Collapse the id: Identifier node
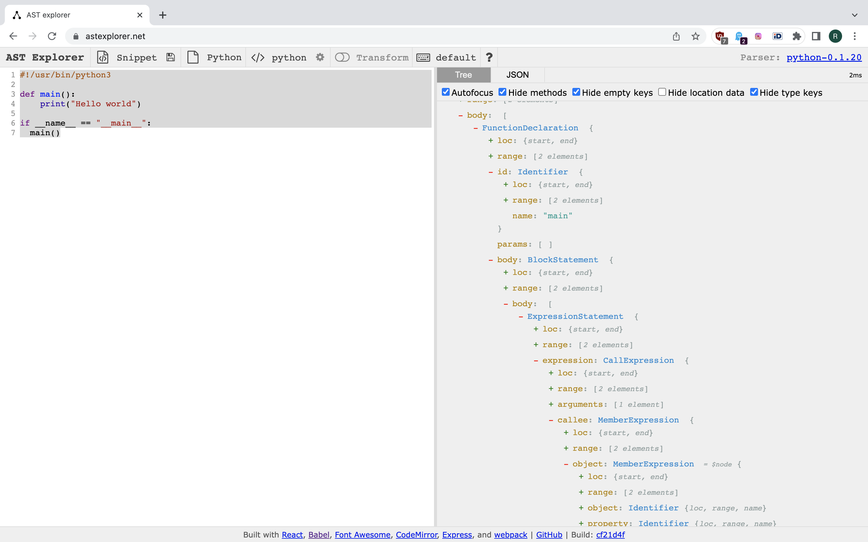The width and height of the screenshot is (868, 542). [491, 172]
